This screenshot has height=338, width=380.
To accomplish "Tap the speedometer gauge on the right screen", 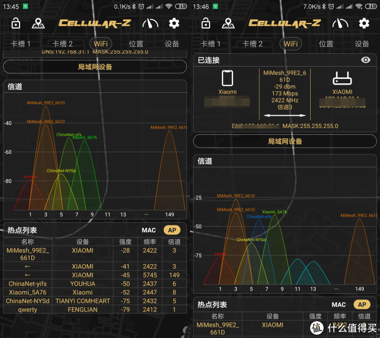I will (340, 24).
